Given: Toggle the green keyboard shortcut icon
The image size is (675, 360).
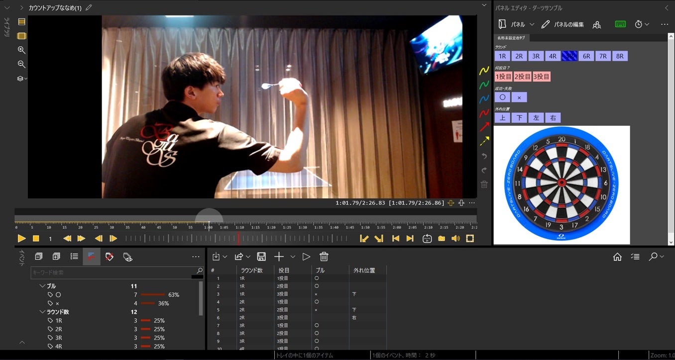Looking at the screenshot, I should tap(620, 24).
